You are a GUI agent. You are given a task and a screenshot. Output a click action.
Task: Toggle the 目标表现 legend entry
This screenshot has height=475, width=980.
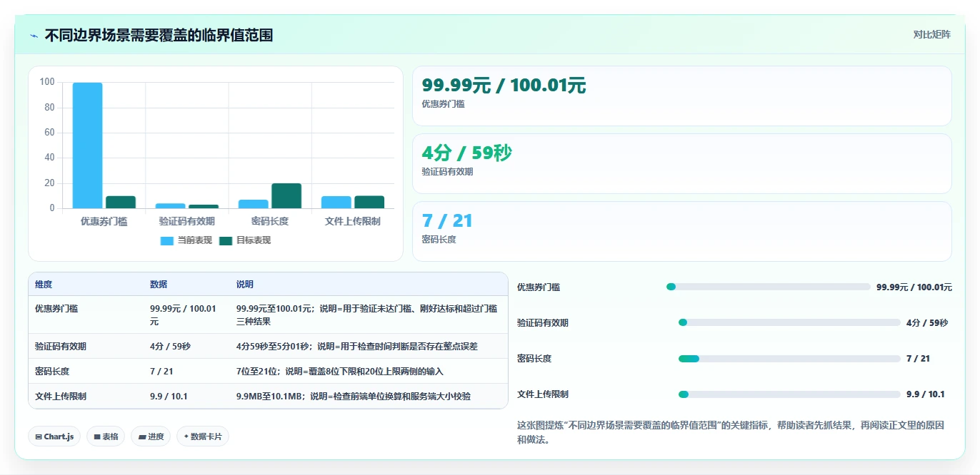point(245,240)
